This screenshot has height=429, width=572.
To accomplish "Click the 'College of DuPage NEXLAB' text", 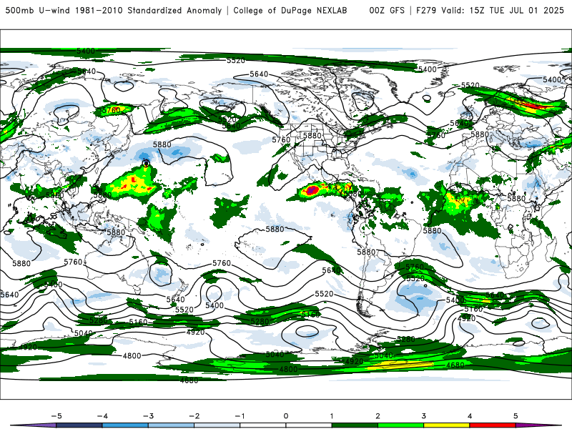I will click(290, 11).
